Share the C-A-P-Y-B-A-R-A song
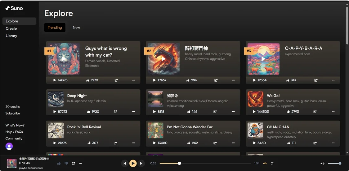Screen dimensions: 349x171 coord(316,80)
